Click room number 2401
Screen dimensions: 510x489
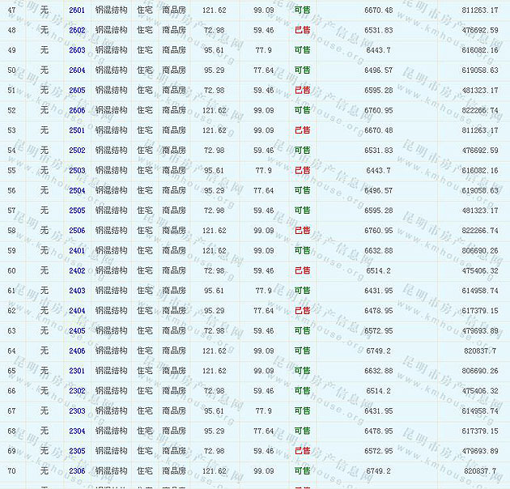tap(77, 251)
